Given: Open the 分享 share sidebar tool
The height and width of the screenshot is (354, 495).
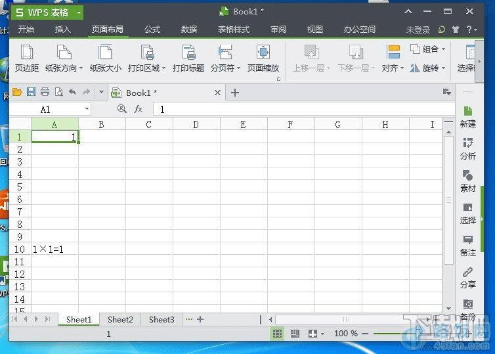Looking at the screenshot, I should point(467,278).
